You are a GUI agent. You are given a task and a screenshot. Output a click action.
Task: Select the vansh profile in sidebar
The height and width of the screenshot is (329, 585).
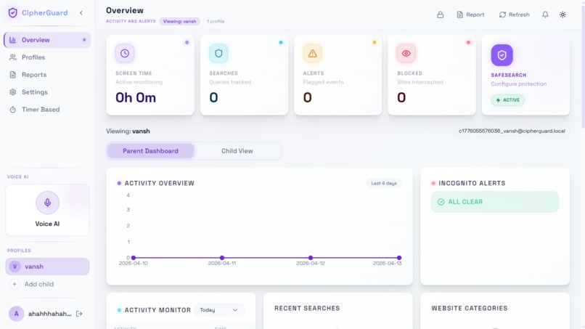pos(47,267)
